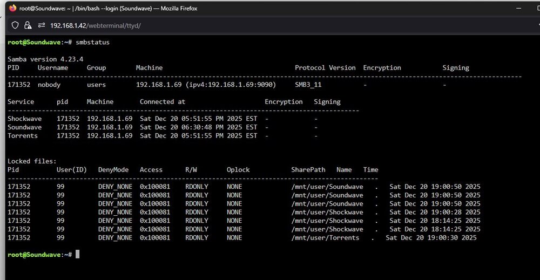The image size is (540, 280).
Task: Click the typed 'smbstatus' command
Action: 93,42
